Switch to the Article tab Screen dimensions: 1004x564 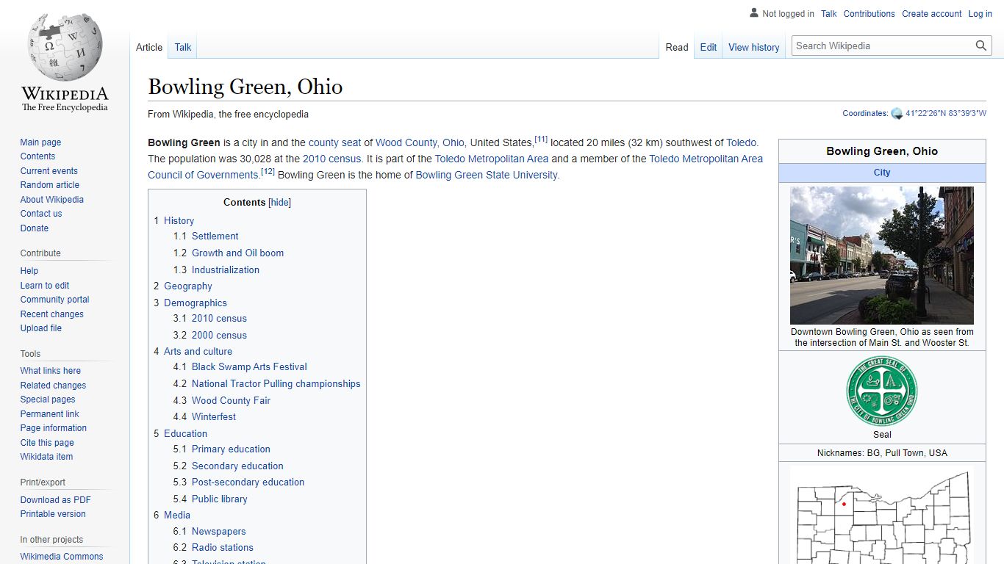(x=149, y=47)
